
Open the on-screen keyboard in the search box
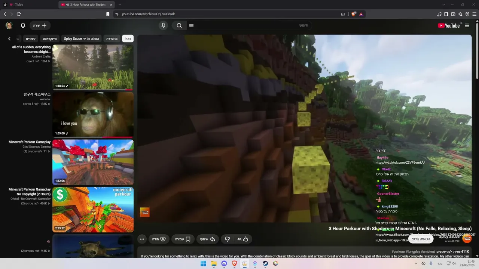pos(191,25)
